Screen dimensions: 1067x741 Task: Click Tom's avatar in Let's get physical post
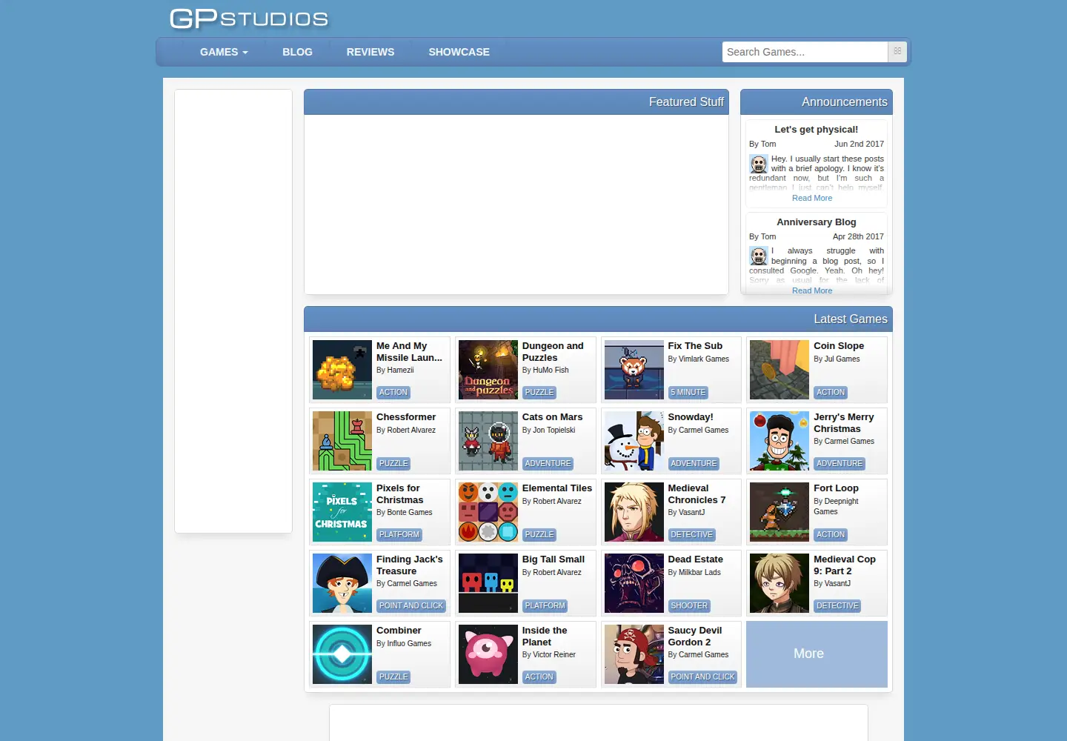(x=759, y=164)
